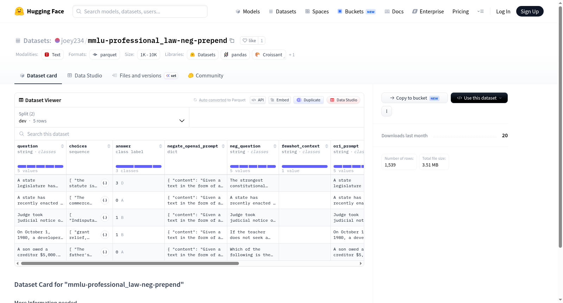Click the Hugging Face logo icon
This screenshot has height=303, width=563.
tap(19, 11)
